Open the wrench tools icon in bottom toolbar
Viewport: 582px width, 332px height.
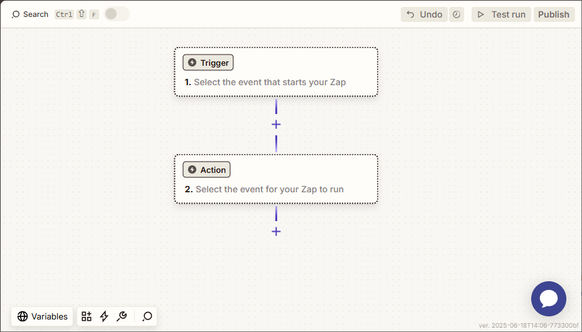pos(122,316)
